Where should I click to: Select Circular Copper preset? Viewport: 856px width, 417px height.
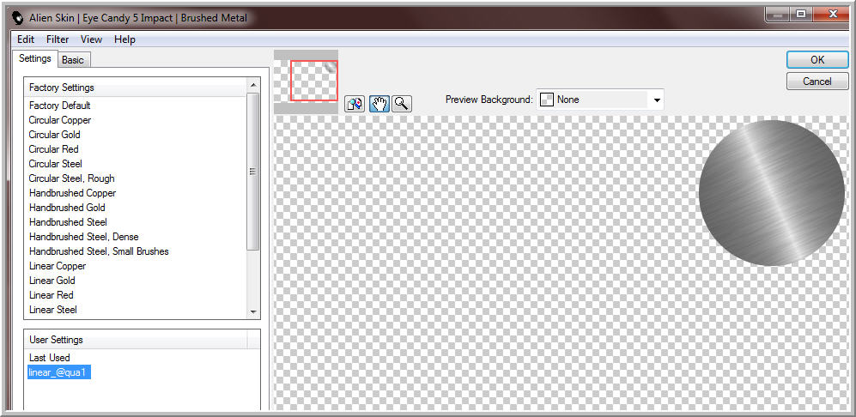[60, 120]
